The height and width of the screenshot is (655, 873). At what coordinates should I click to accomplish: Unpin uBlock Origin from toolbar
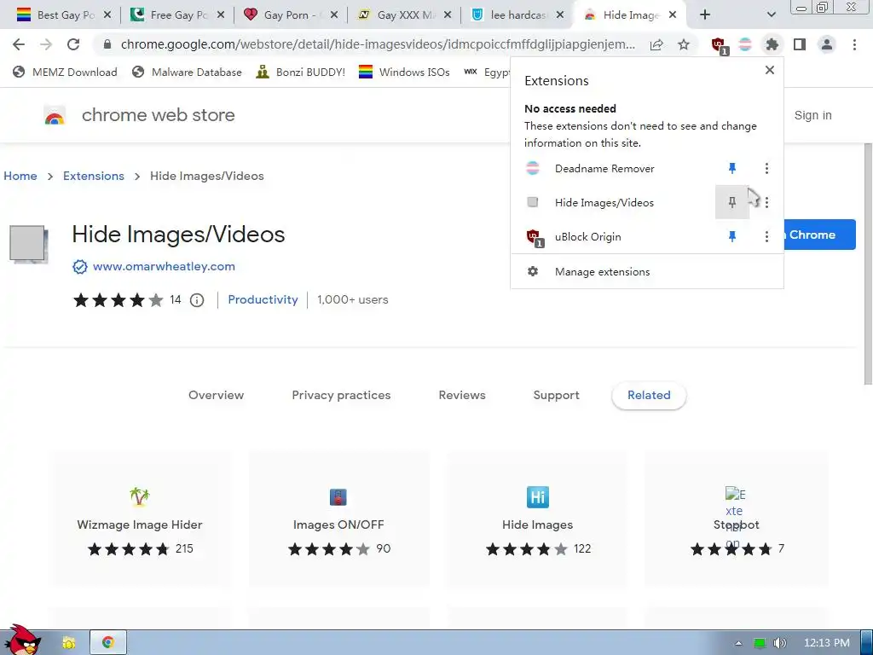tap(732, 237)
